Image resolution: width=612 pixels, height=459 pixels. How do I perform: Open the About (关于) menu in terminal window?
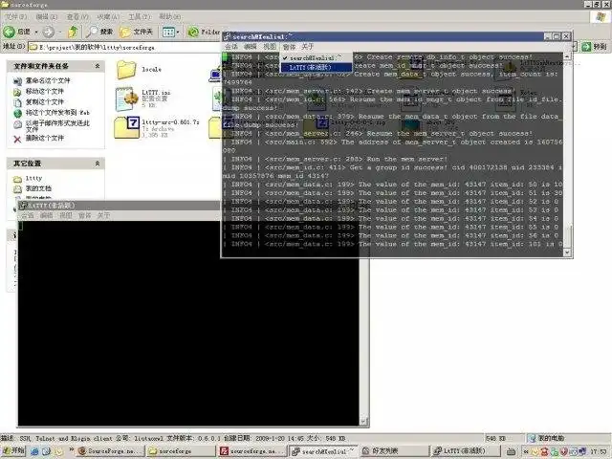(x=308, y=47)
